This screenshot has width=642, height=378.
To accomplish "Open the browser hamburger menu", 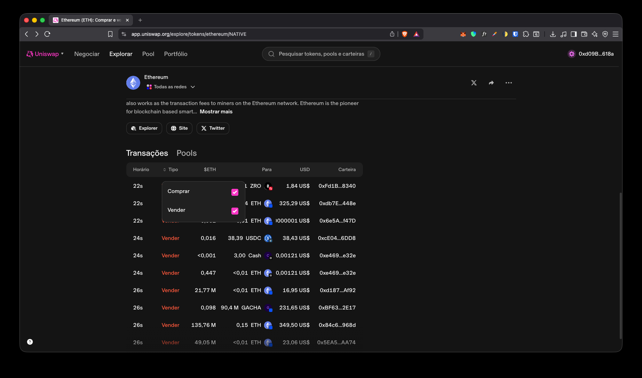I will point(616,34).
